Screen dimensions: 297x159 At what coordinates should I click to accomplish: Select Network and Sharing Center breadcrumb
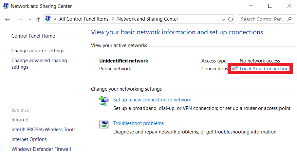pos(148,19)
